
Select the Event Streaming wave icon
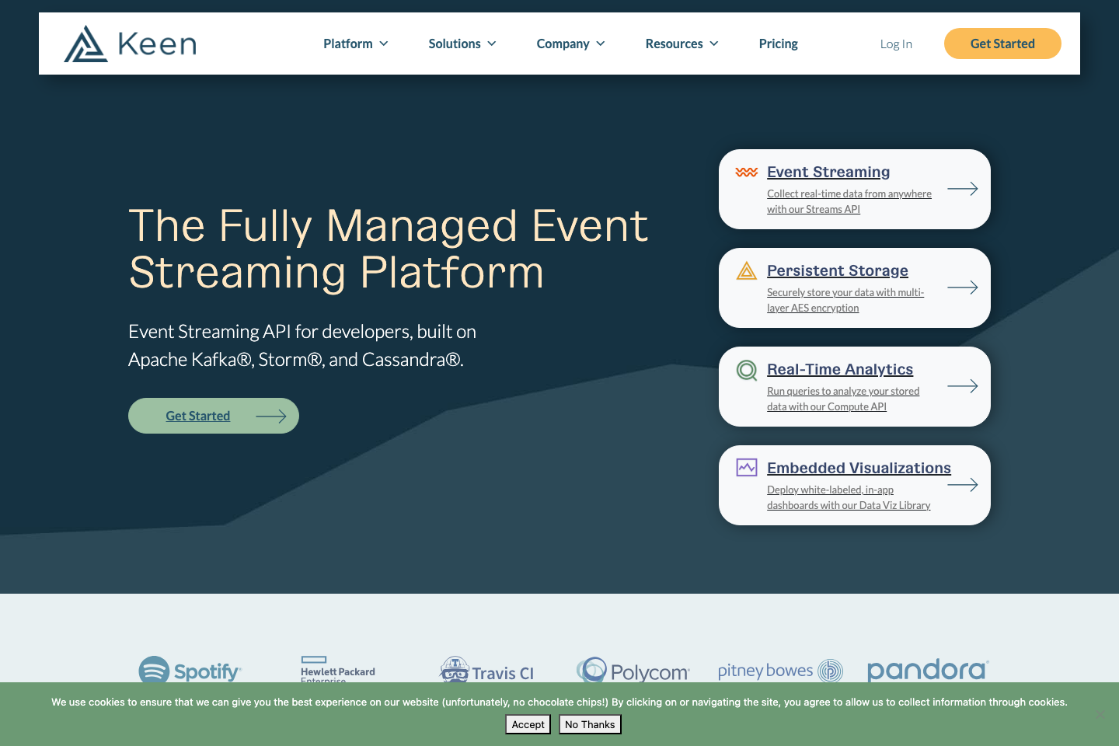coord(746,173)
